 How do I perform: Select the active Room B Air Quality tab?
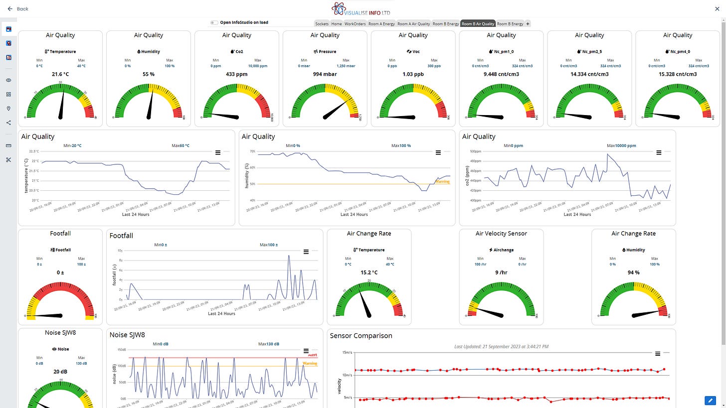(478, 23)
